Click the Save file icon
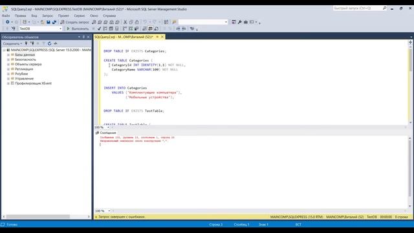This screenshot has width=414, height=233. 49,22
